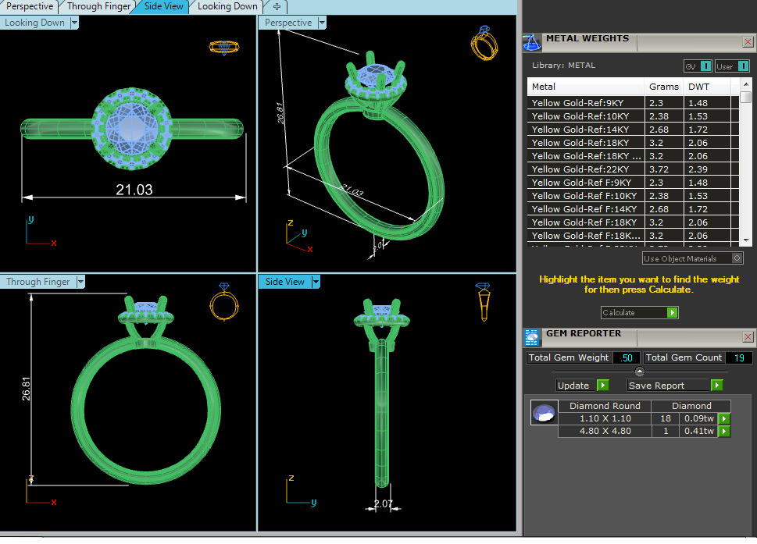This screenshot has width=757, height=544.
Task: Sort by the Grams column header
Action: click(x=664, y=87)
